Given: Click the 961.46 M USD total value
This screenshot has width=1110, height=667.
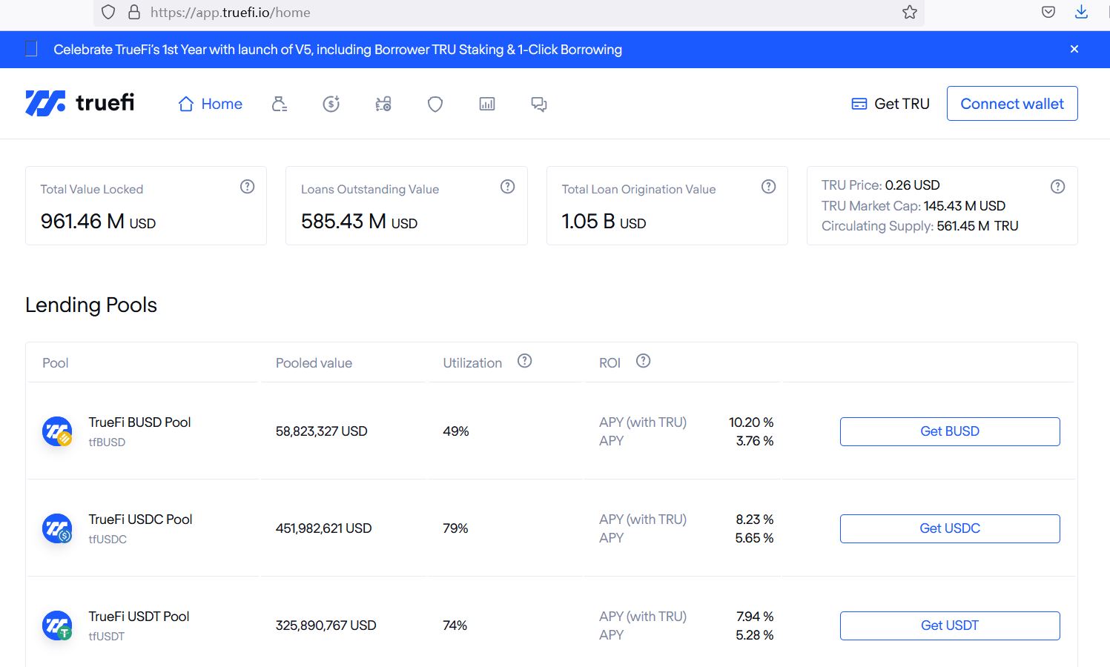Looking at the screenshot, I should (98, 222).
